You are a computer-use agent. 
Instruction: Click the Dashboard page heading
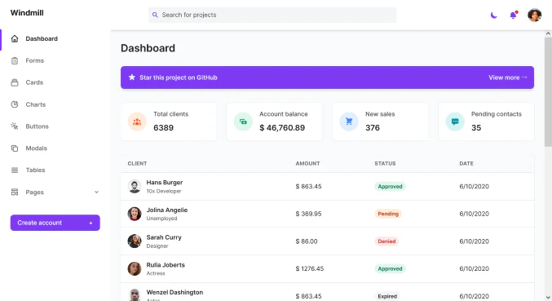(148, 48)
